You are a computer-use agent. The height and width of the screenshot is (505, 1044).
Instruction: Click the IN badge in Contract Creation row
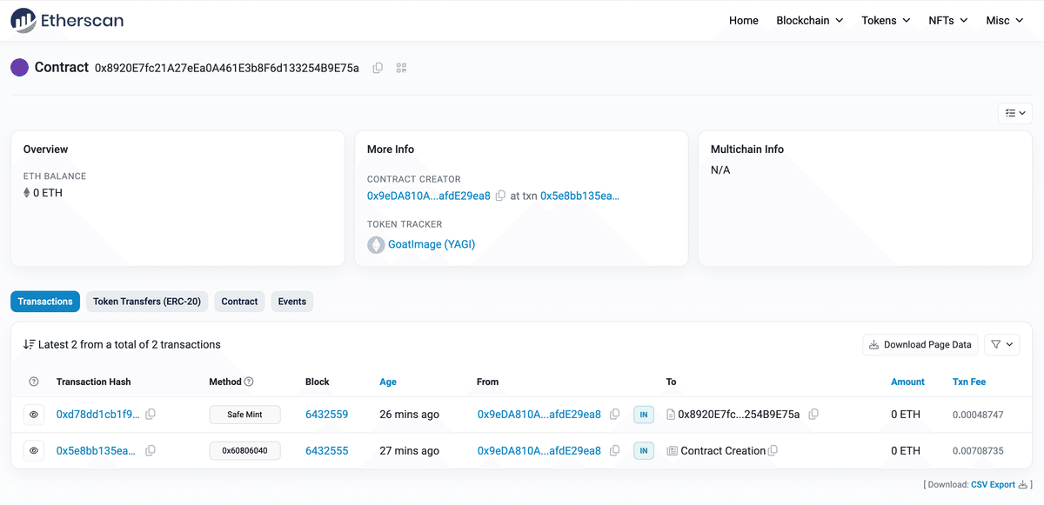[x=644, y=451]
